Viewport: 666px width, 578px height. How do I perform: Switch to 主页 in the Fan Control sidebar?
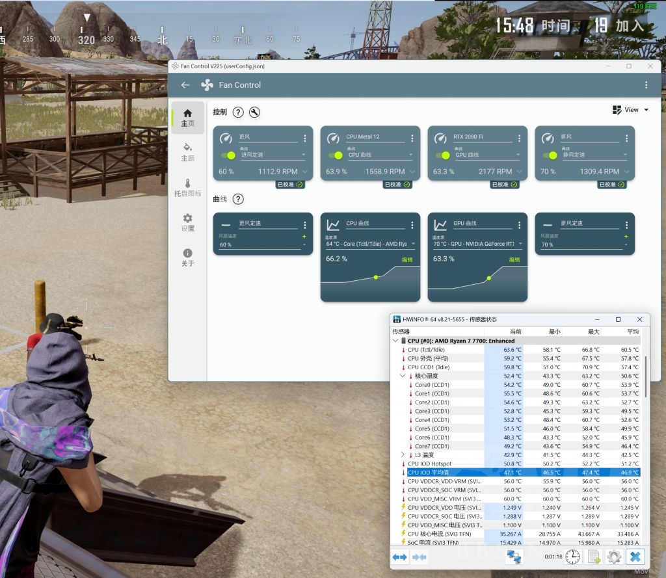pos(187,118)
